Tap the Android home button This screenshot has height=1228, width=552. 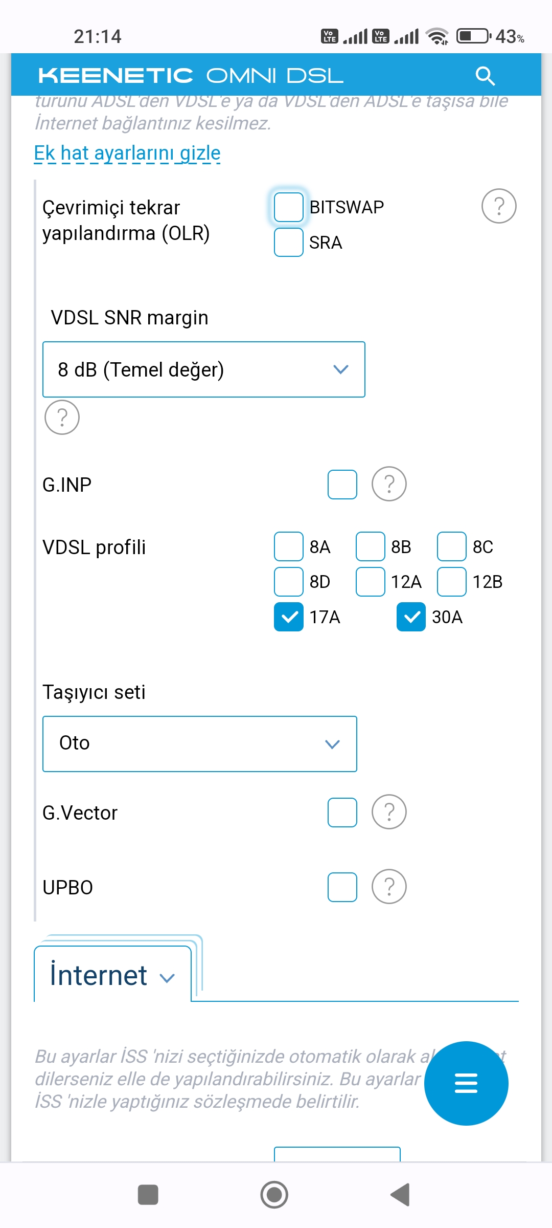pos(274,1195)
